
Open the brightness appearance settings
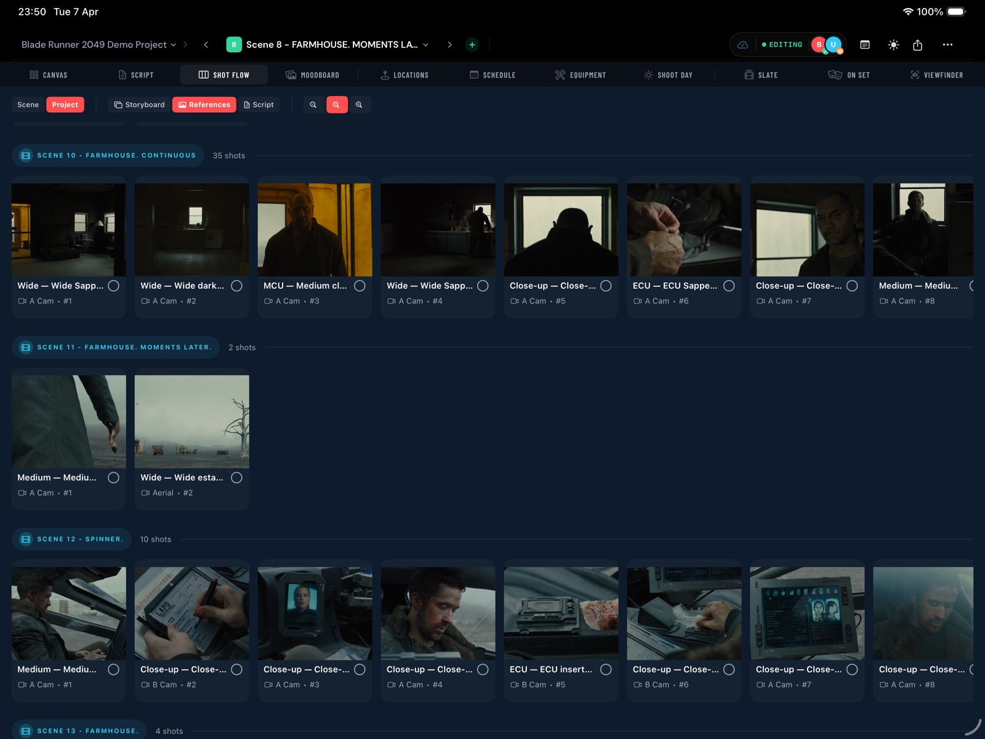click(893, 44)
